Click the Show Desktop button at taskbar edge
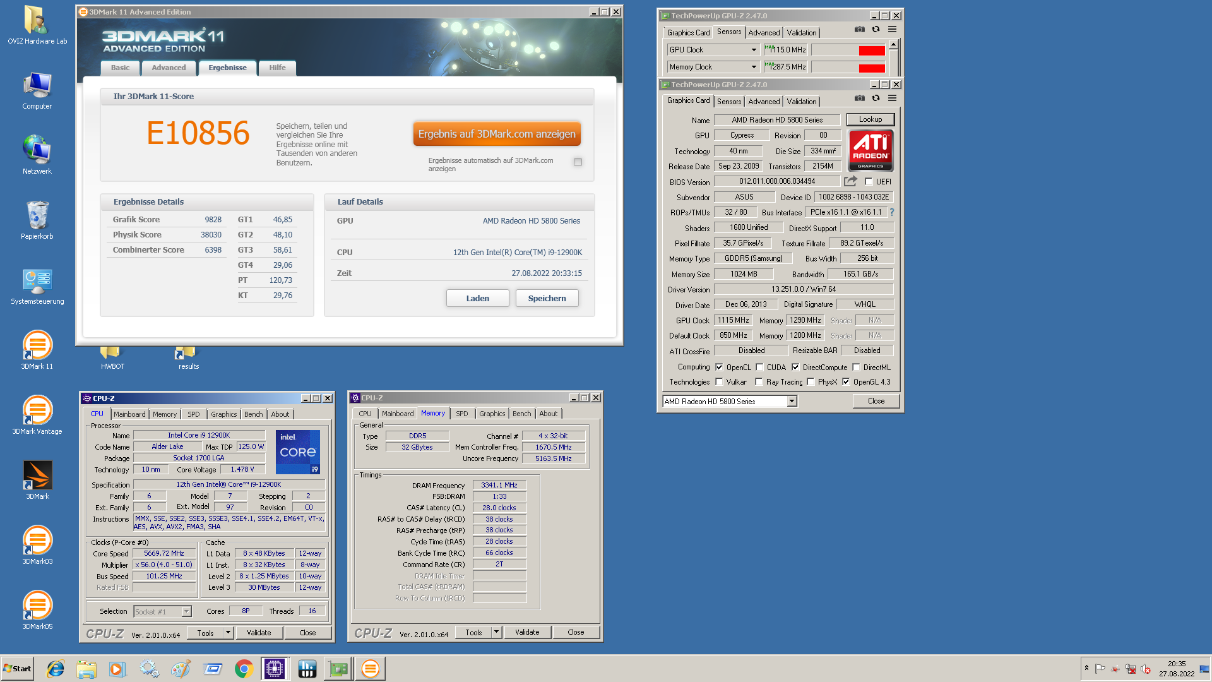 pyautogui.click(x=1204, y=669)
